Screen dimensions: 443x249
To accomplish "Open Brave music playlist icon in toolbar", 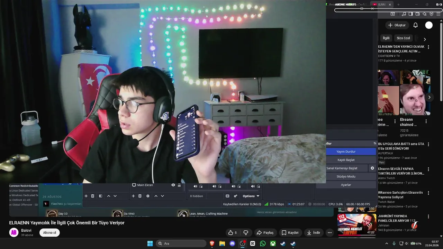I will pos(404,14).
